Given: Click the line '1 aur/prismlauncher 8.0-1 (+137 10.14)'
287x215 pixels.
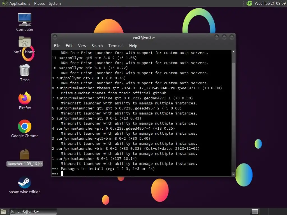Looking at the screenshot, I should [x=94, y=159].
